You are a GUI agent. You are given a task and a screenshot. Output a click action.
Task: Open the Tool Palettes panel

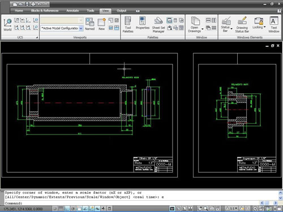point(128,24)
